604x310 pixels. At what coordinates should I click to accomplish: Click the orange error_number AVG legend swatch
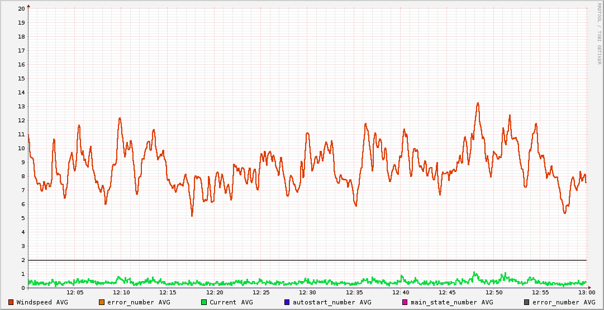click(102, 302)
